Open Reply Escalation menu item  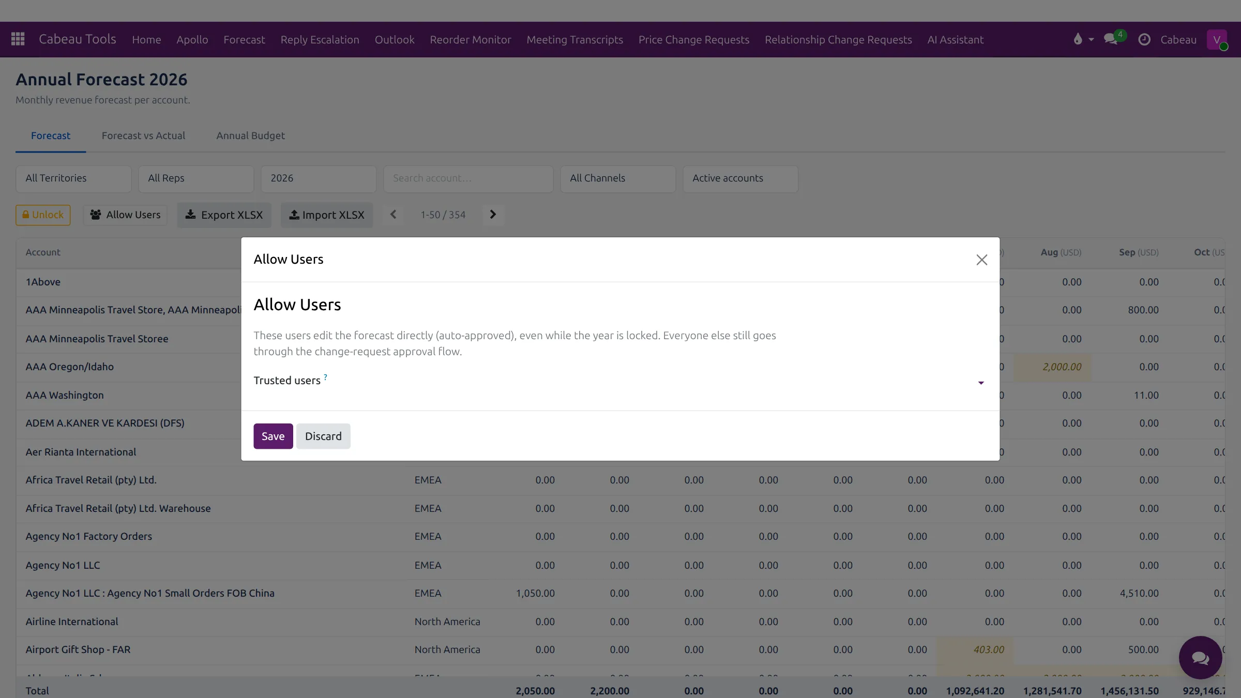320,39
